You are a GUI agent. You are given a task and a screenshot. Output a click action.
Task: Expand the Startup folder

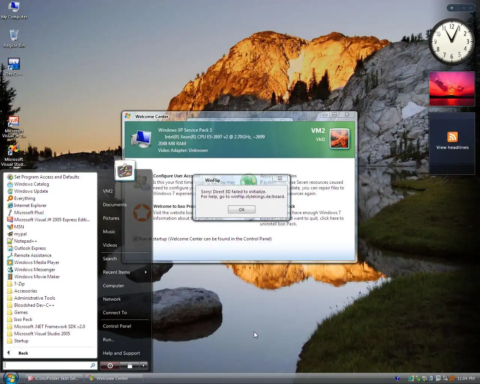(21, 341)
